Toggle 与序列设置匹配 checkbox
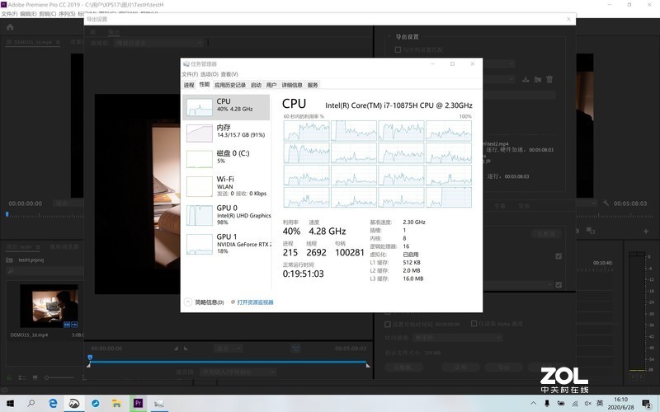 [398, 49]
